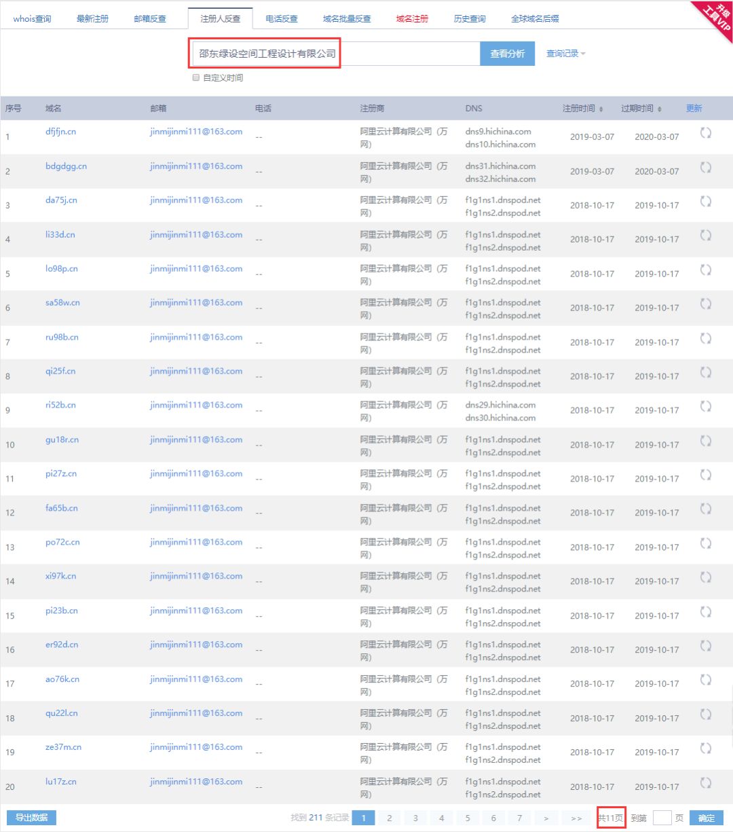Click refresh icon next to gu18r.cn
Screen dimensions: 733x832
point(705,441)
